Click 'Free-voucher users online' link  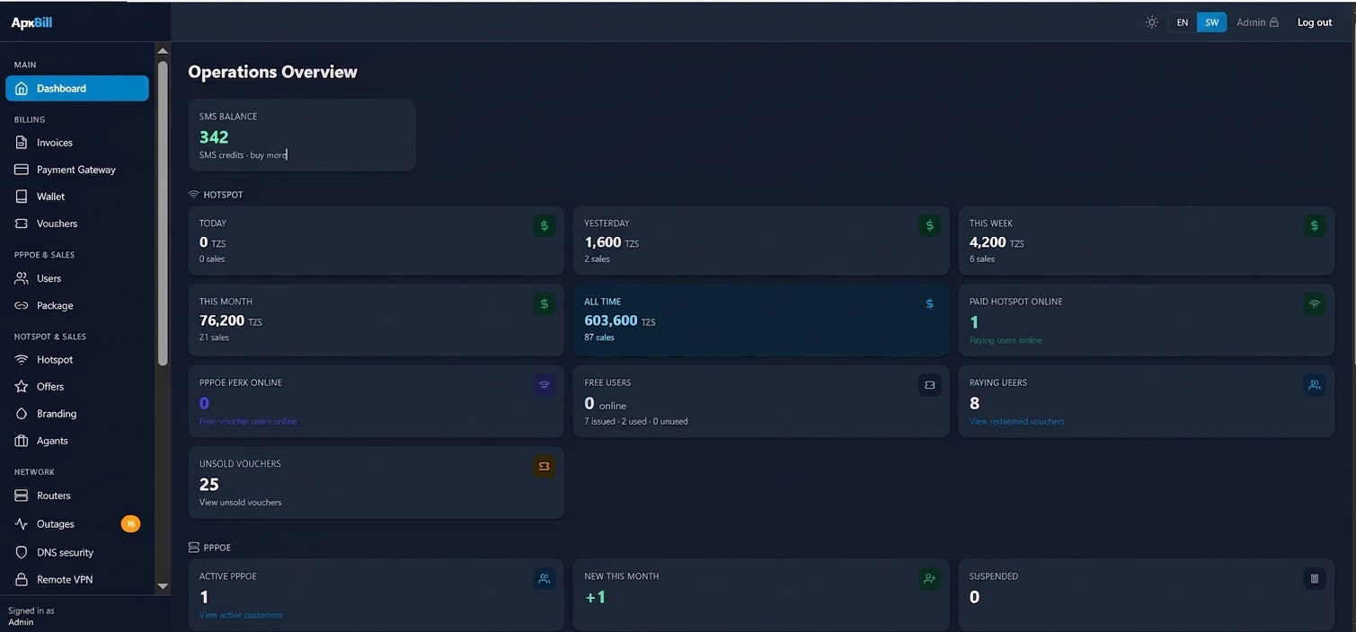coord(248,421)
